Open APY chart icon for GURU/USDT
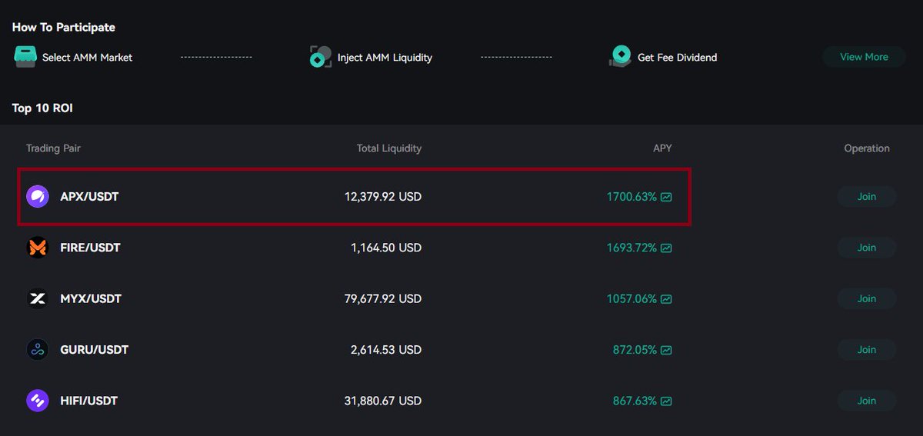 click(x=666, y=350)
